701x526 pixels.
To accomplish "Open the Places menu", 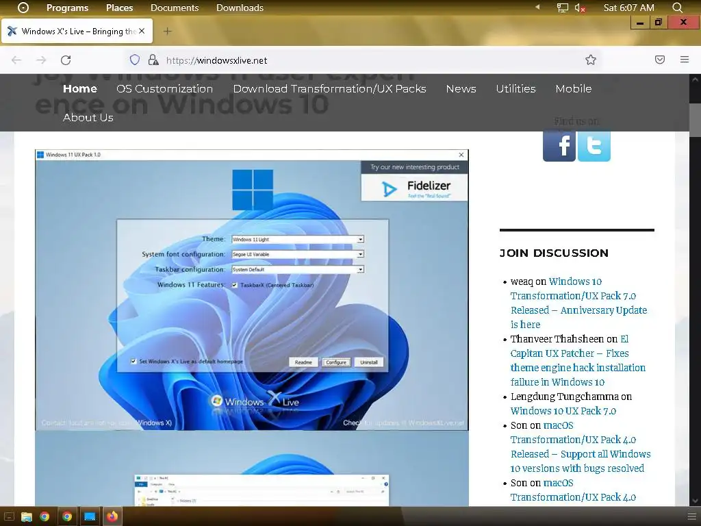I will click(x=119, y=8).
